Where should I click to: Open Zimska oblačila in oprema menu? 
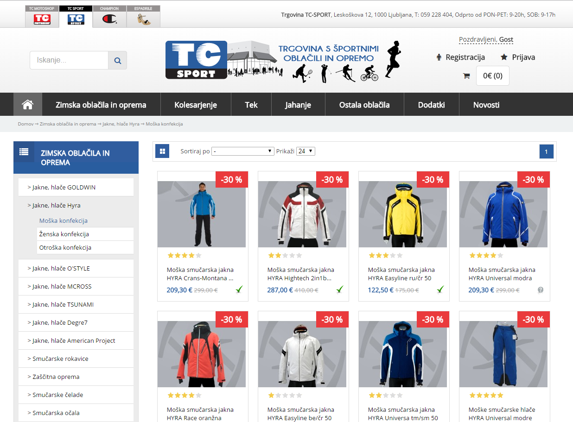101,105
